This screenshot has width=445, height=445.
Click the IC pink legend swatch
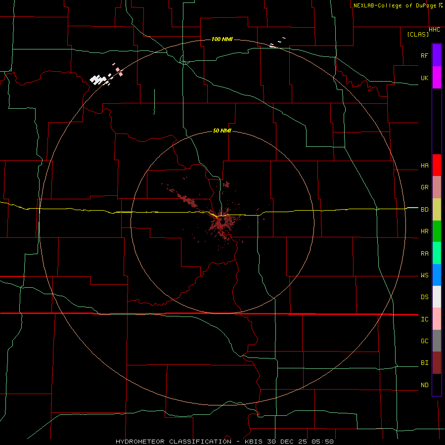pos(437,319)
